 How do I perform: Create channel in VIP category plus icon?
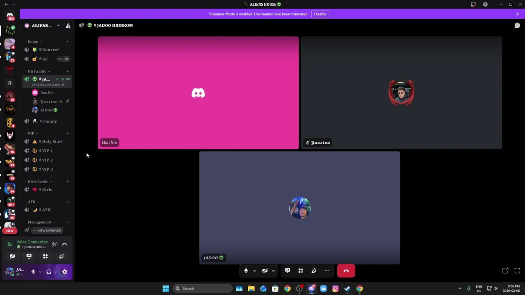click(x=68, y=134)
